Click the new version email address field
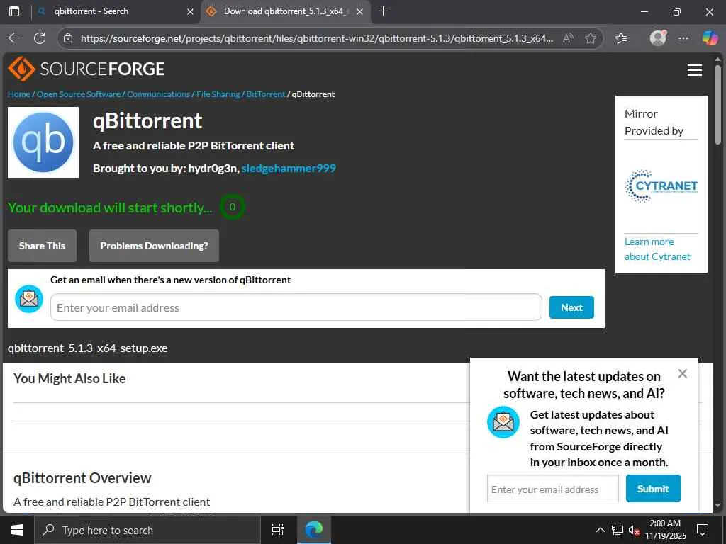The height and width of the screenshot is (544, 726). (296, 307)
